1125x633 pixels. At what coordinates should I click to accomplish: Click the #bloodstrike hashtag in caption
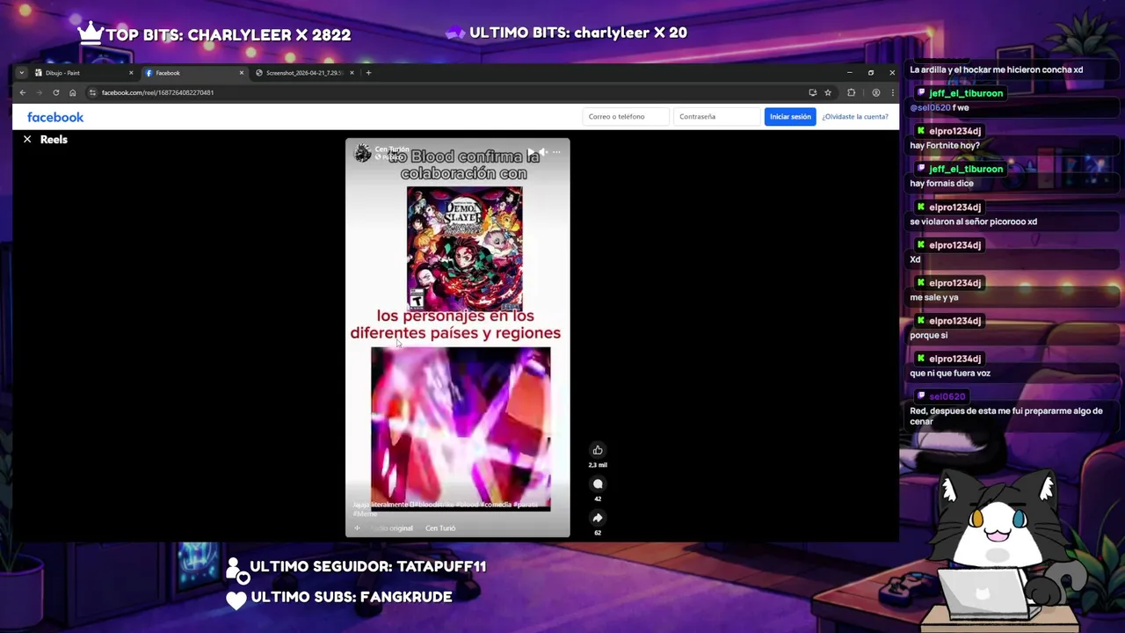coord(435,505)
